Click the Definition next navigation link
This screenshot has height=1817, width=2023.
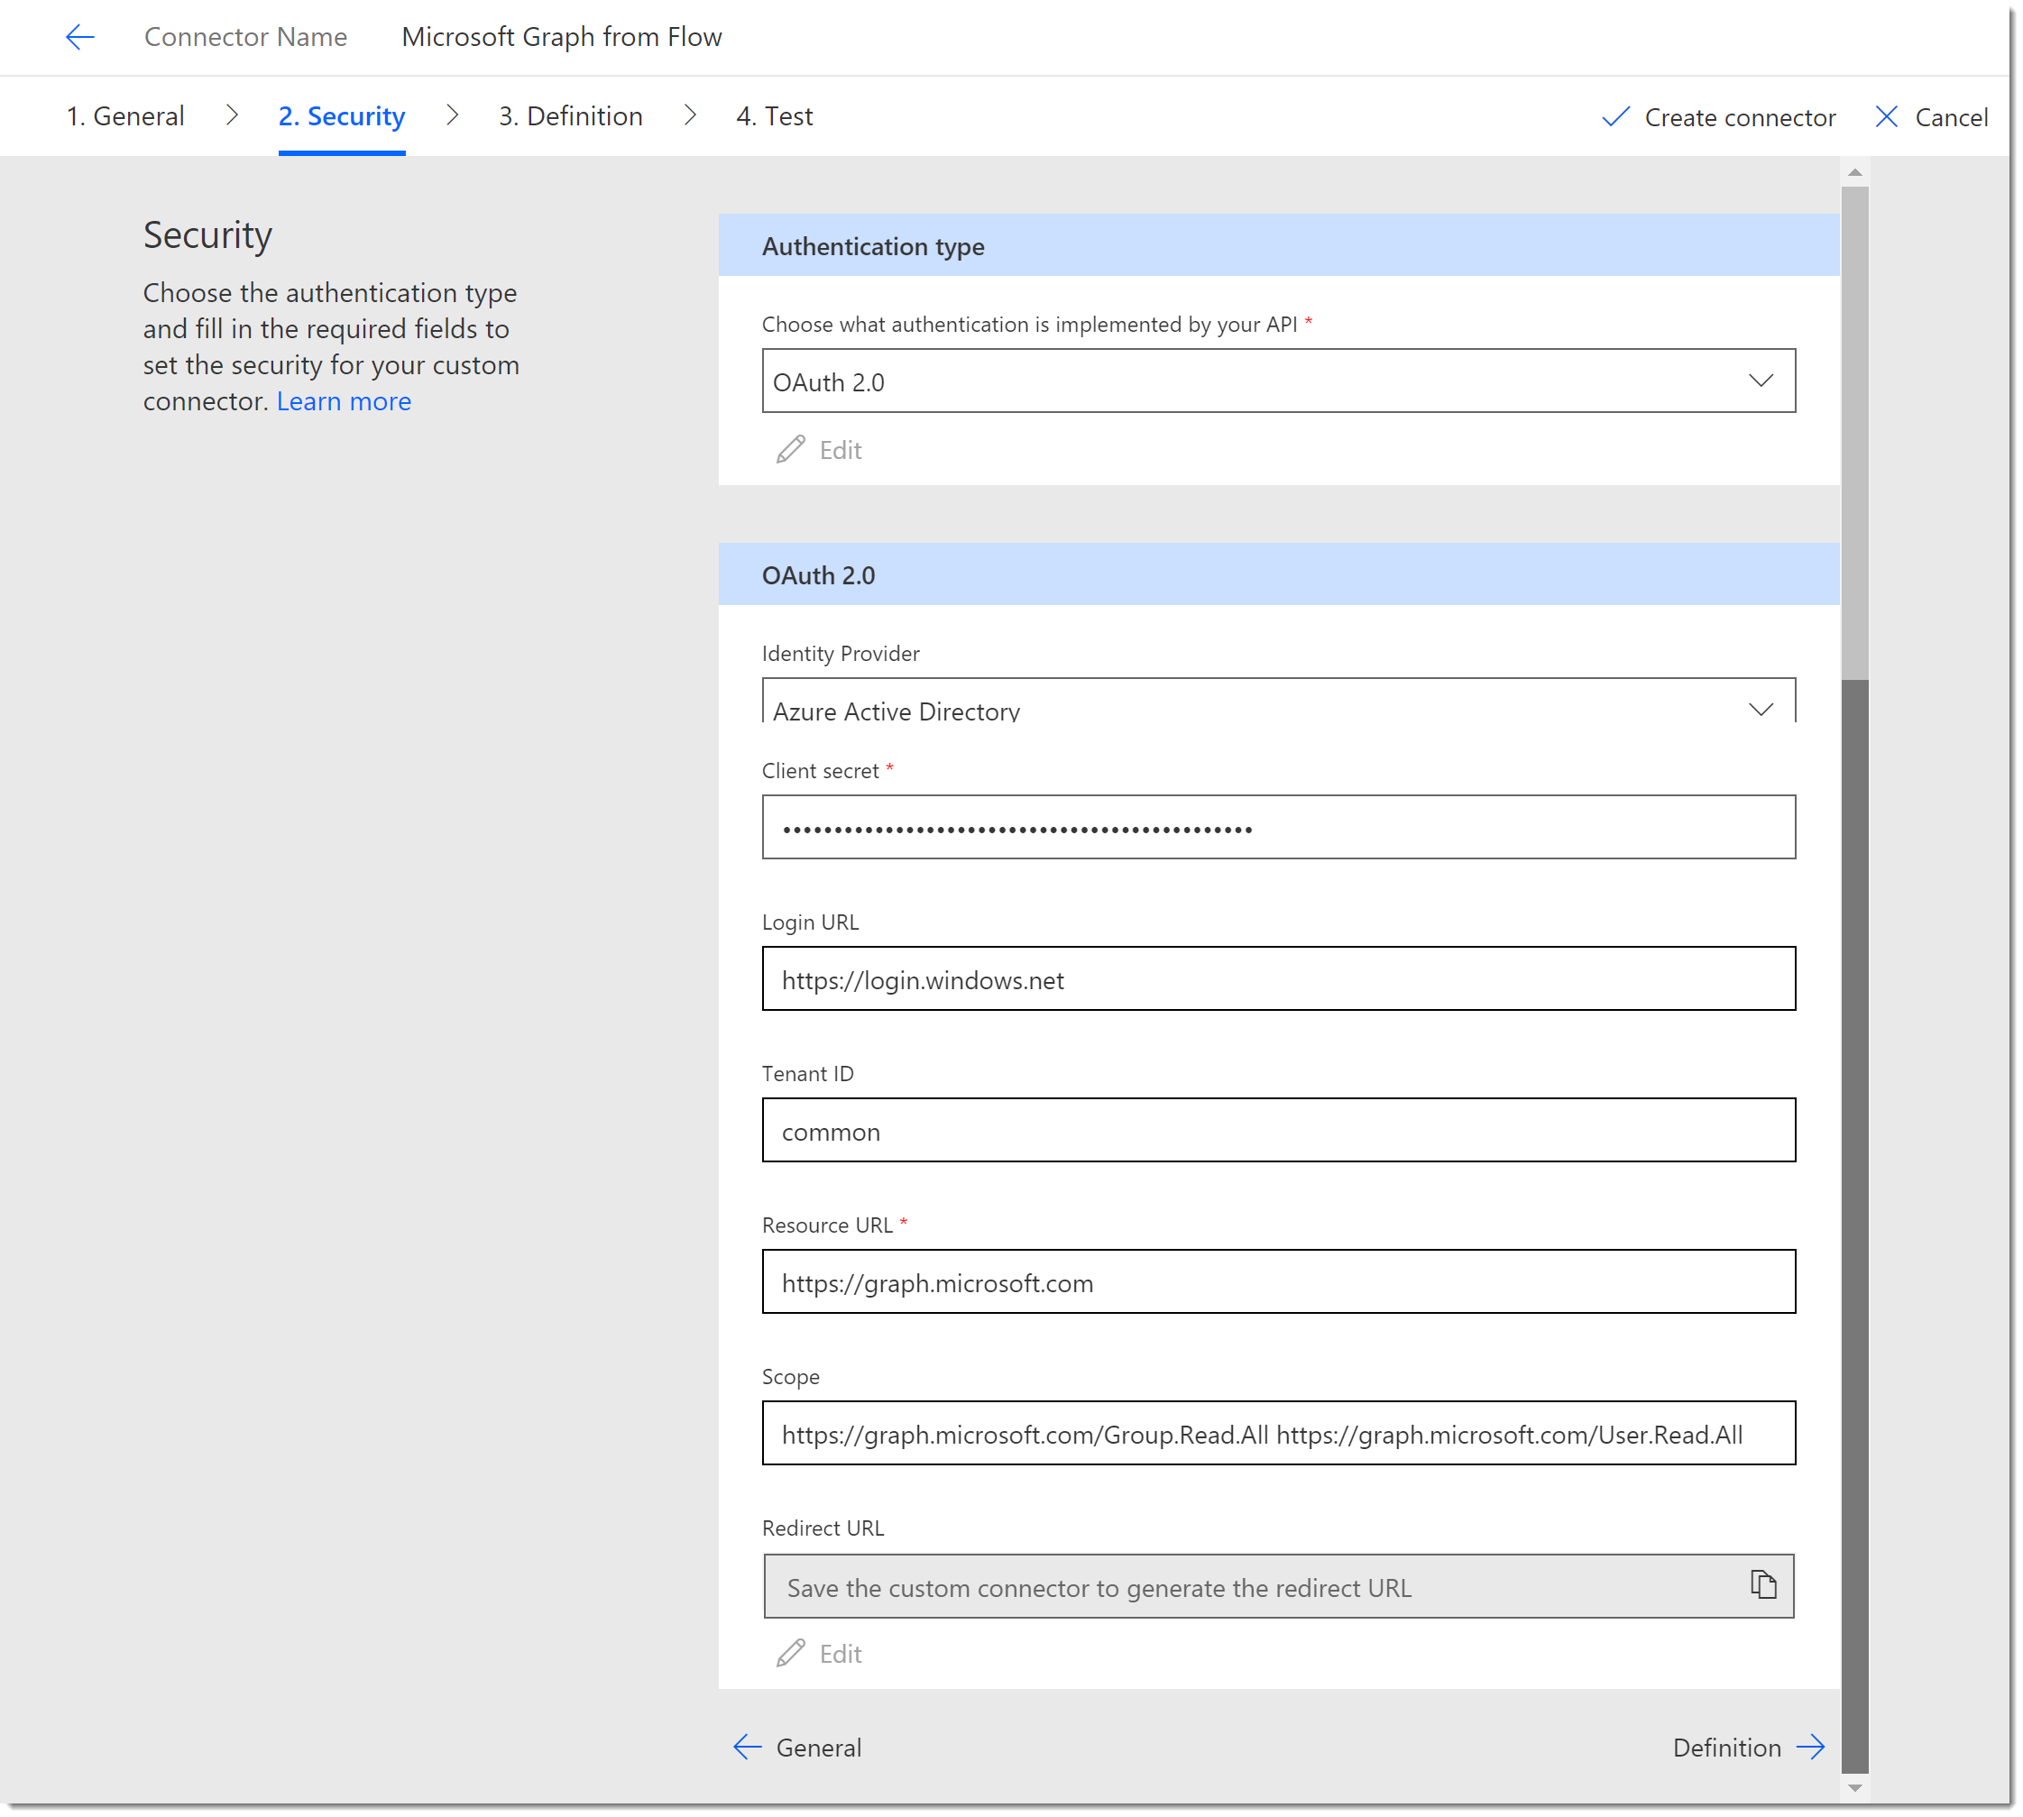point(1749,1746)
